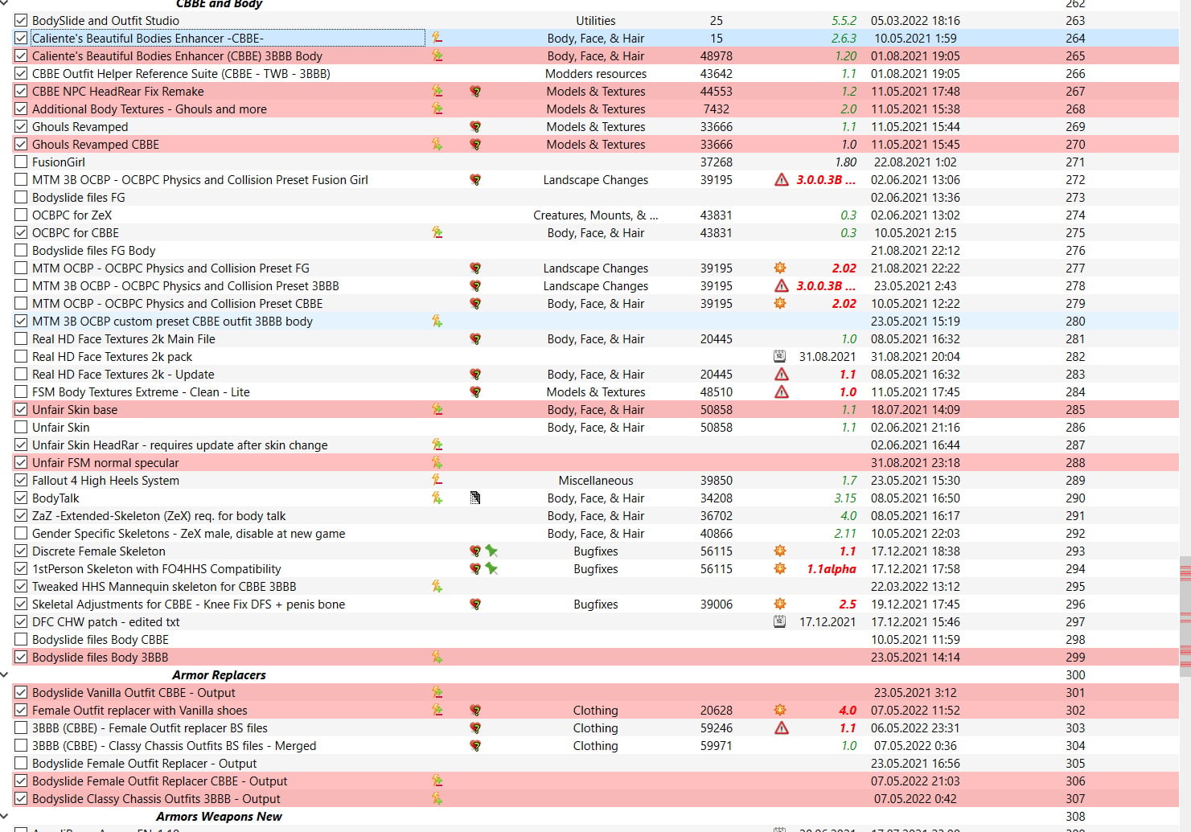Click heart flag on 3BBB Classy Chassis Outfits BS files
1191x832 pixels.
475,746
